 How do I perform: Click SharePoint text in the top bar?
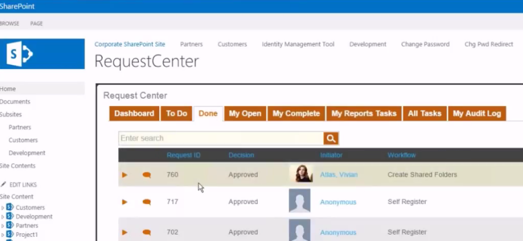pos(17,6)
